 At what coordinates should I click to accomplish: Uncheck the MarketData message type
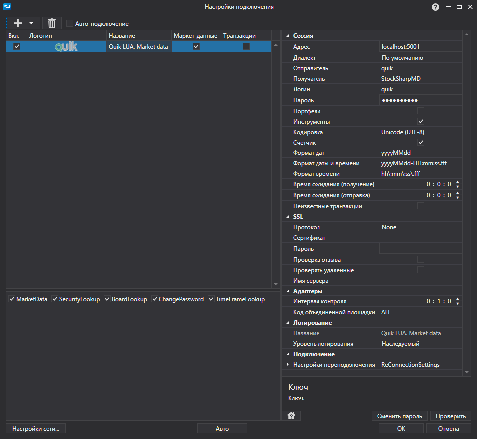12,299
